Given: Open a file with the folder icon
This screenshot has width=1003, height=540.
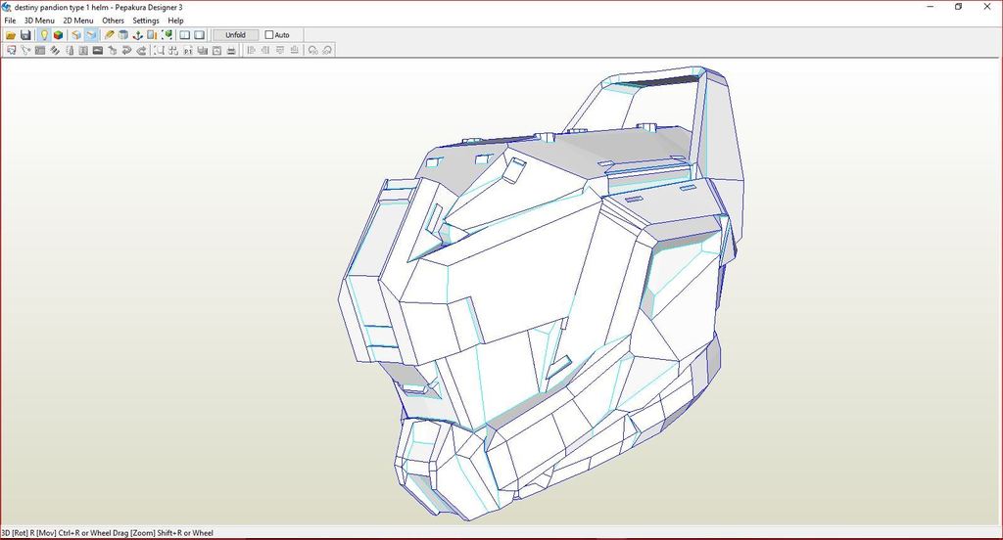Looking at the screenshot, I should click(x=11, y=35).
